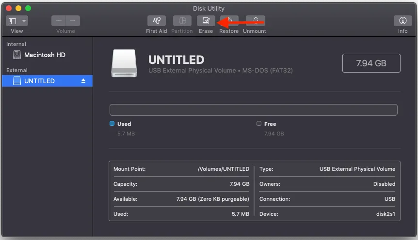Click the First Aid toolbar icon
This screenshot has height=240, width=418.
pos(157,21)
